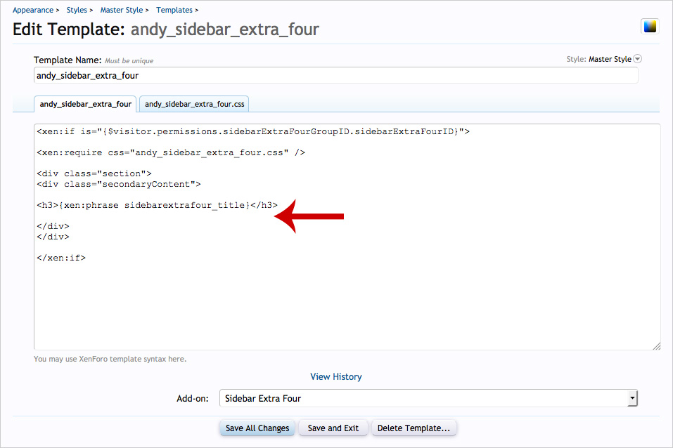Expand the Add-on select box
This screenshot has height=448, width=673.
[428, 398]
